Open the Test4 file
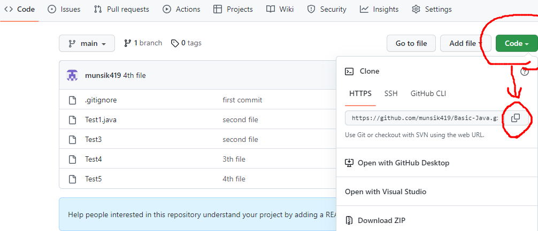Viewport: 538px width, 231px height. pos(94,159)
